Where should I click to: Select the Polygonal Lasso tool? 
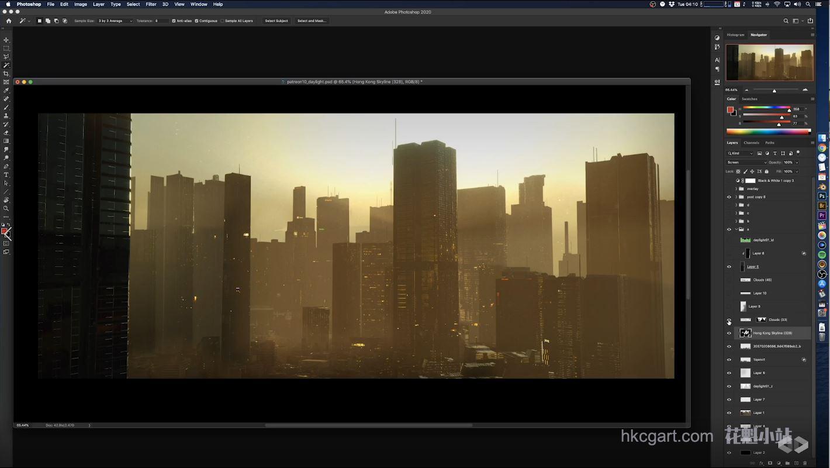tap(6, 57)
